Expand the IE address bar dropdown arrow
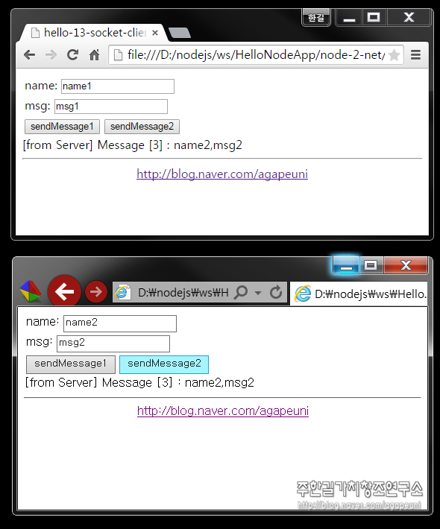Image resolution: width=440 pixels, height=529 pixels. click(258, 293)
